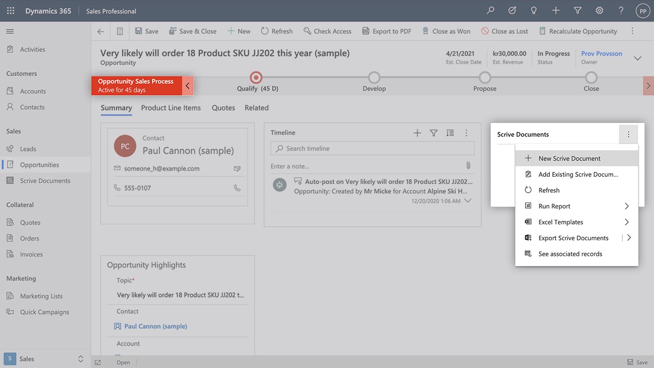Open command bar overflow more options

(633, 31)
